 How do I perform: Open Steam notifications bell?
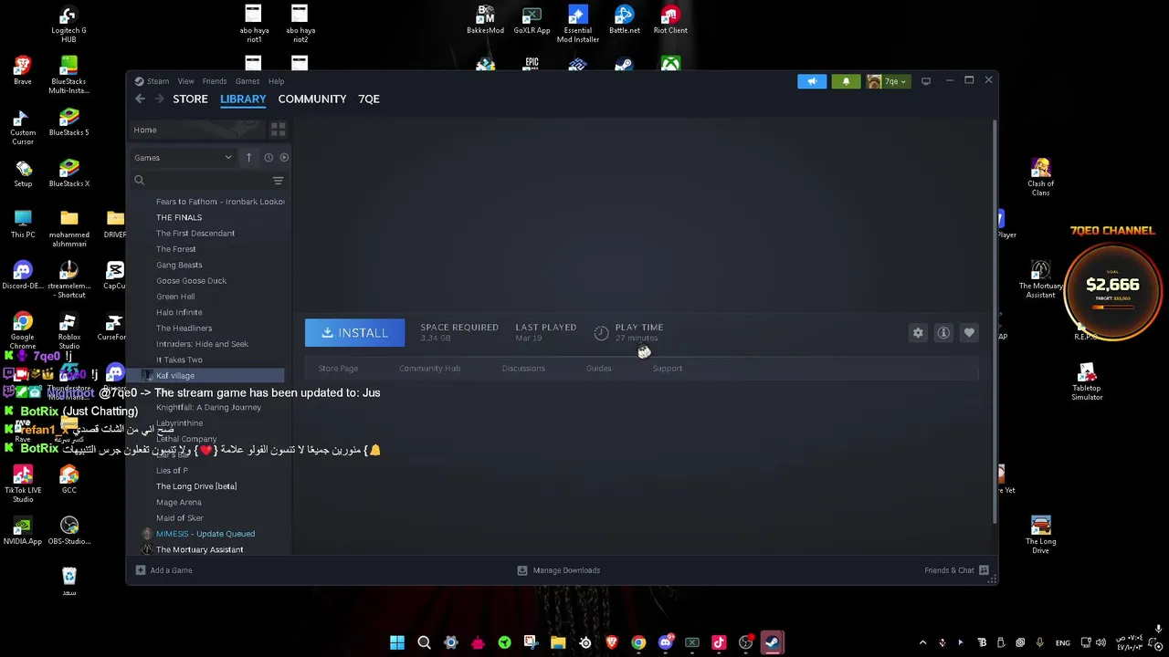tap(846, 81)
